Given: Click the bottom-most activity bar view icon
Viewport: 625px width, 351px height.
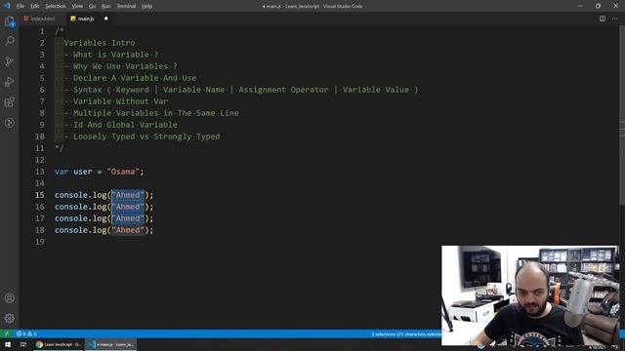Looking at the screenshot, I should pos(10,123).
